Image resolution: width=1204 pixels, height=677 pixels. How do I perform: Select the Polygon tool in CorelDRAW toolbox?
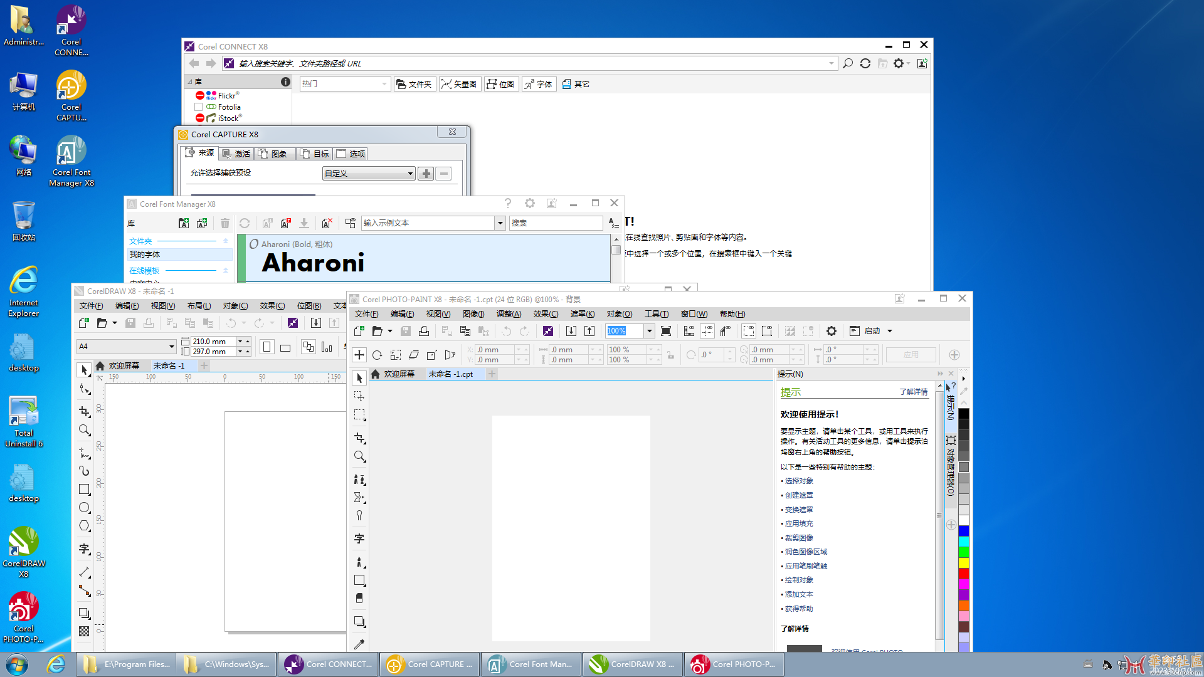(x=84, y=525)
